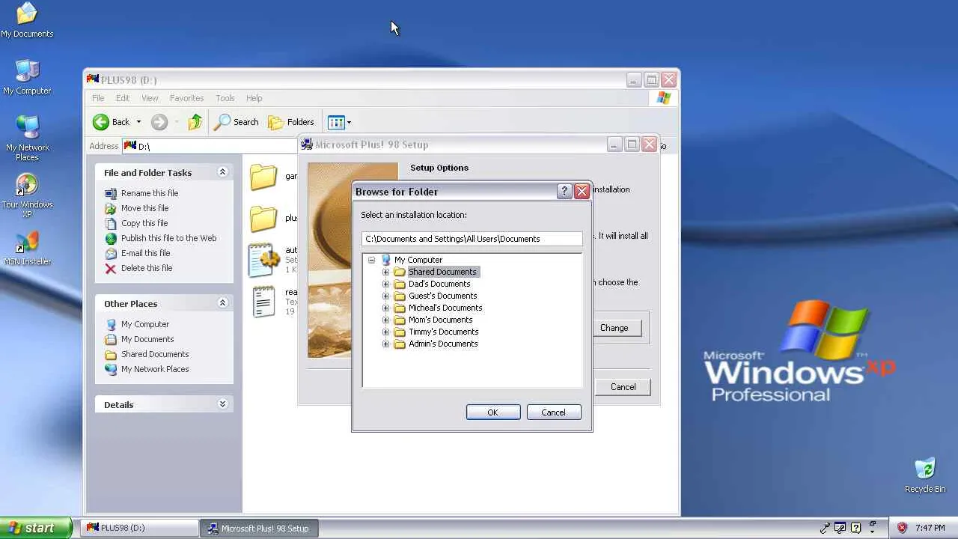Select Dad's Documents folder in tree

point(439,284)
